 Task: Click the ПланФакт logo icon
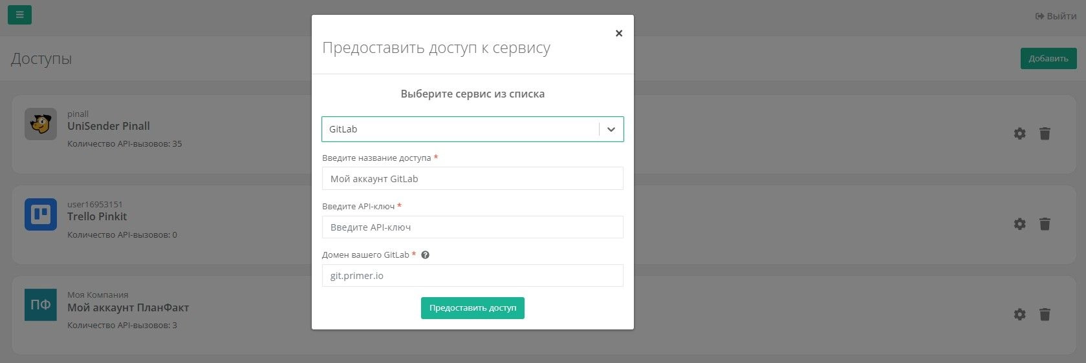(x=41, y=305)
